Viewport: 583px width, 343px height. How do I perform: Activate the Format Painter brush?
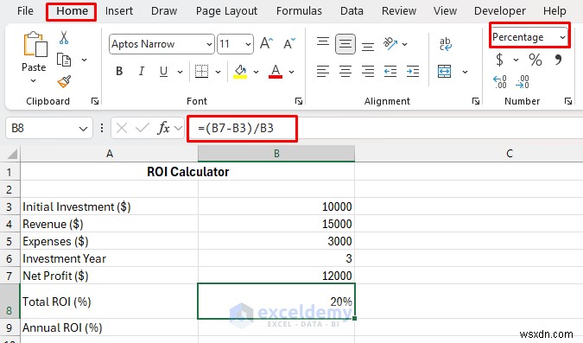[64, 81]
